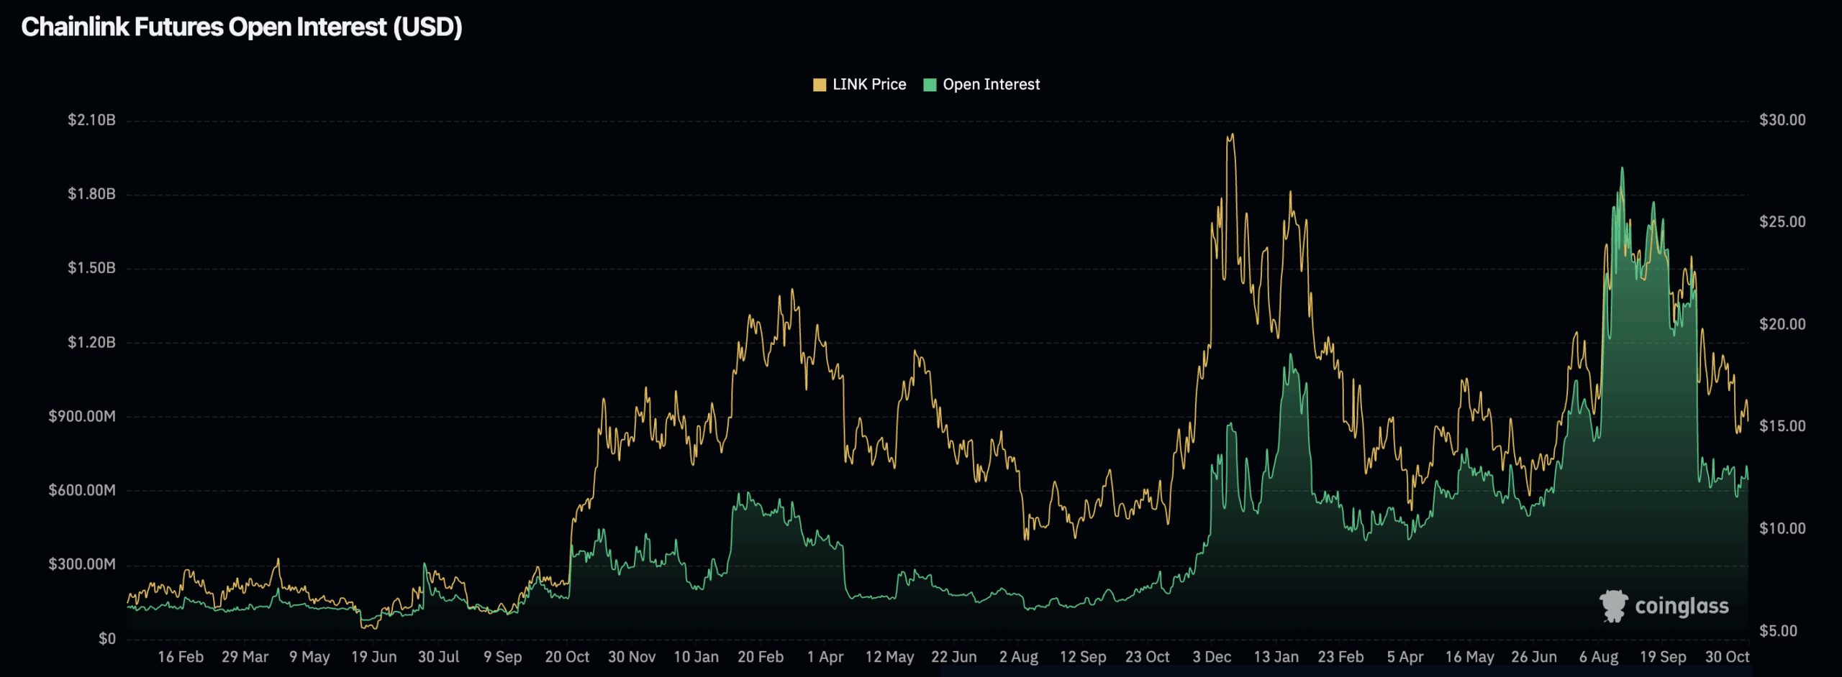
Task: Select the 1 Apr date marker
Action: pyautogui.click(x=825, y=657)
